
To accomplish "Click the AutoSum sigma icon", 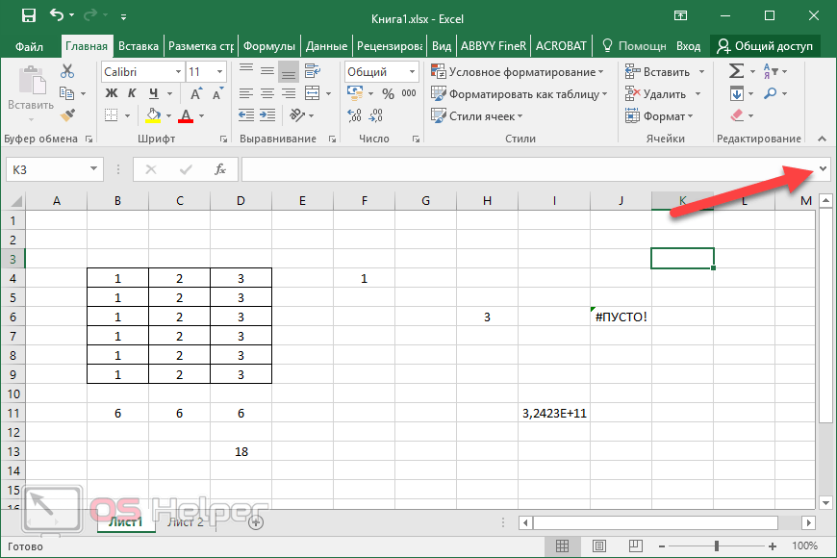I will 736,71.
